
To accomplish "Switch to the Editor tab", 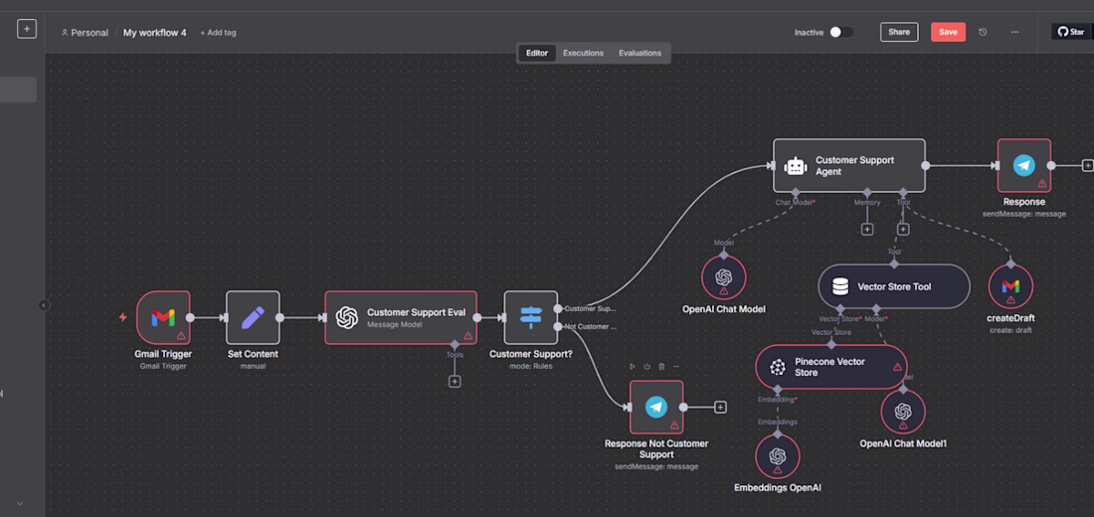I will (x=537, y=53).
